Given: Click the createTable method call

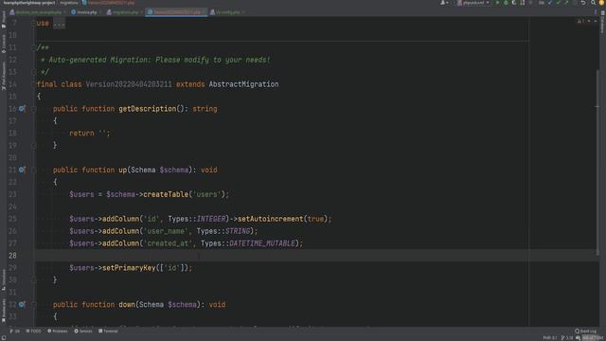Looking at the screenshot, I should 166,194.
